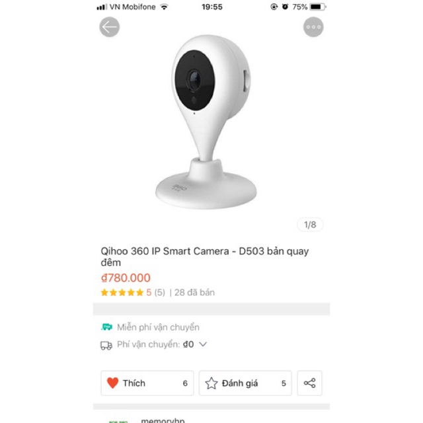The height and width of the screenshot is (423, 423).
Task: Tap the five-star rating row
Action: tap(158, 292)
